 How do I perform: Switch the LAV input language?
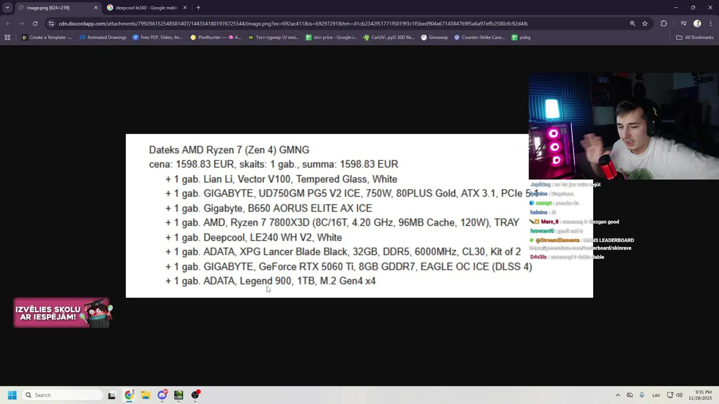coord(656,395)
